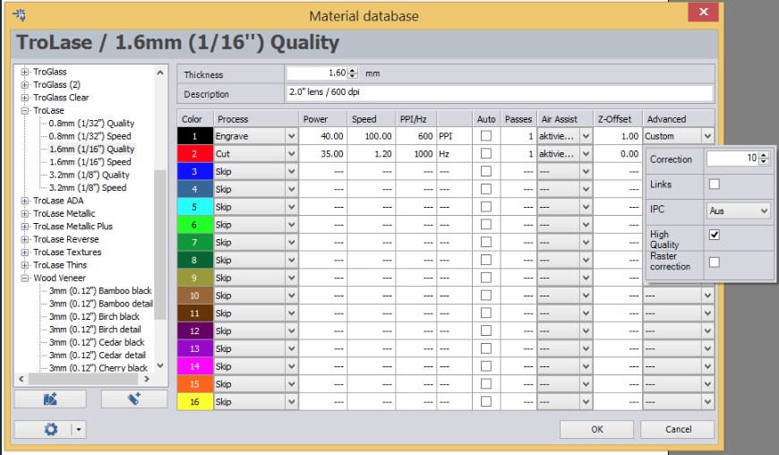The width and height of the screenshot is (779, 455).
Task: Click the add new material button
Action: (x=133, y=399)
